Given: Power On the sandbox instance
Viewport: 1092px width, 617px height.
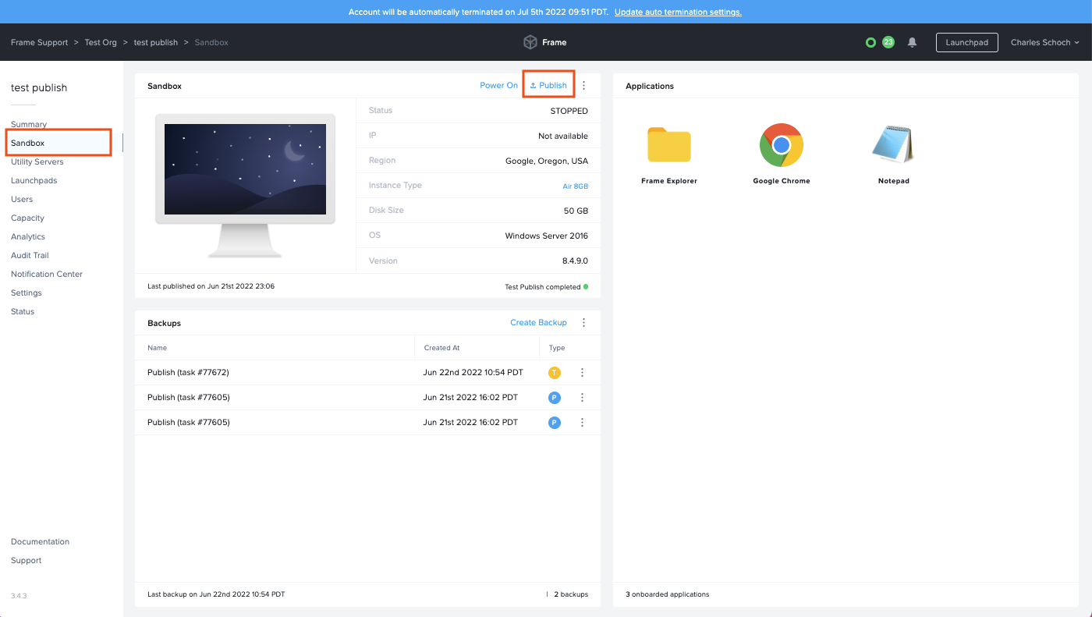Looking at the screenshot, I should click(498, 85).
